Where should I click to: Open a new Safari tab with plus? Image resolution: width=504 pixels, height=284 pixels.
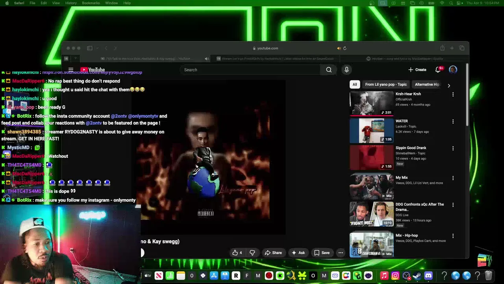(452, 48)
